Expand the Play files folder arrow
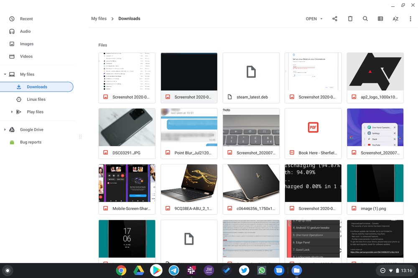The height and width of the screenshot is (278, 418). coord(12,112)
